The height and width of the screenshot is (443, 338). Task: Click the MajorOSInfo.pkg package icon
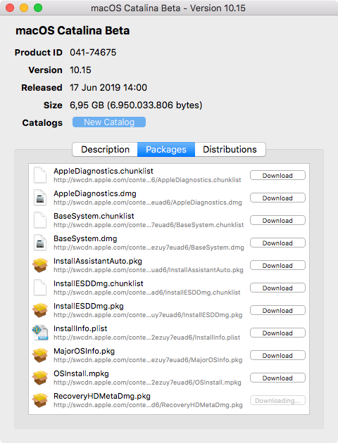coord(40,355)
